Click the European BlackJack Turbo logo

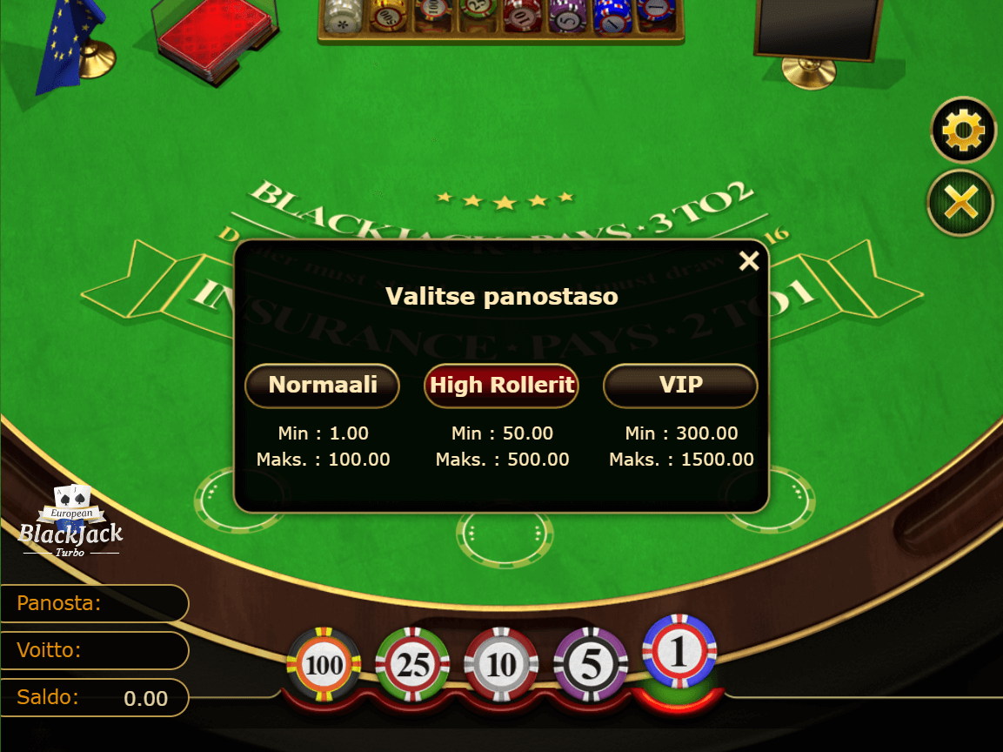point(70,522)
